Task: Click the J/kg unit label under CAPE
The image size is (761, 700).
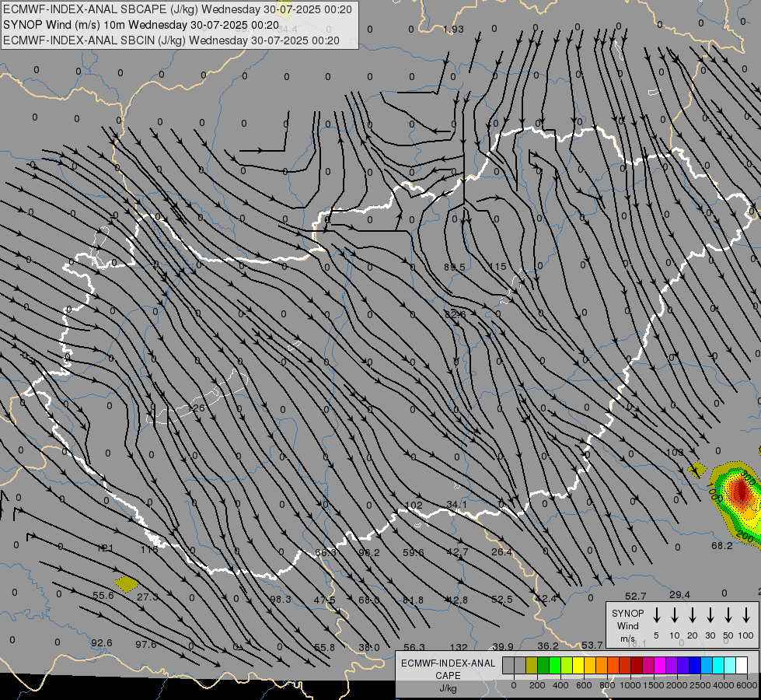Action: [448, 688]
